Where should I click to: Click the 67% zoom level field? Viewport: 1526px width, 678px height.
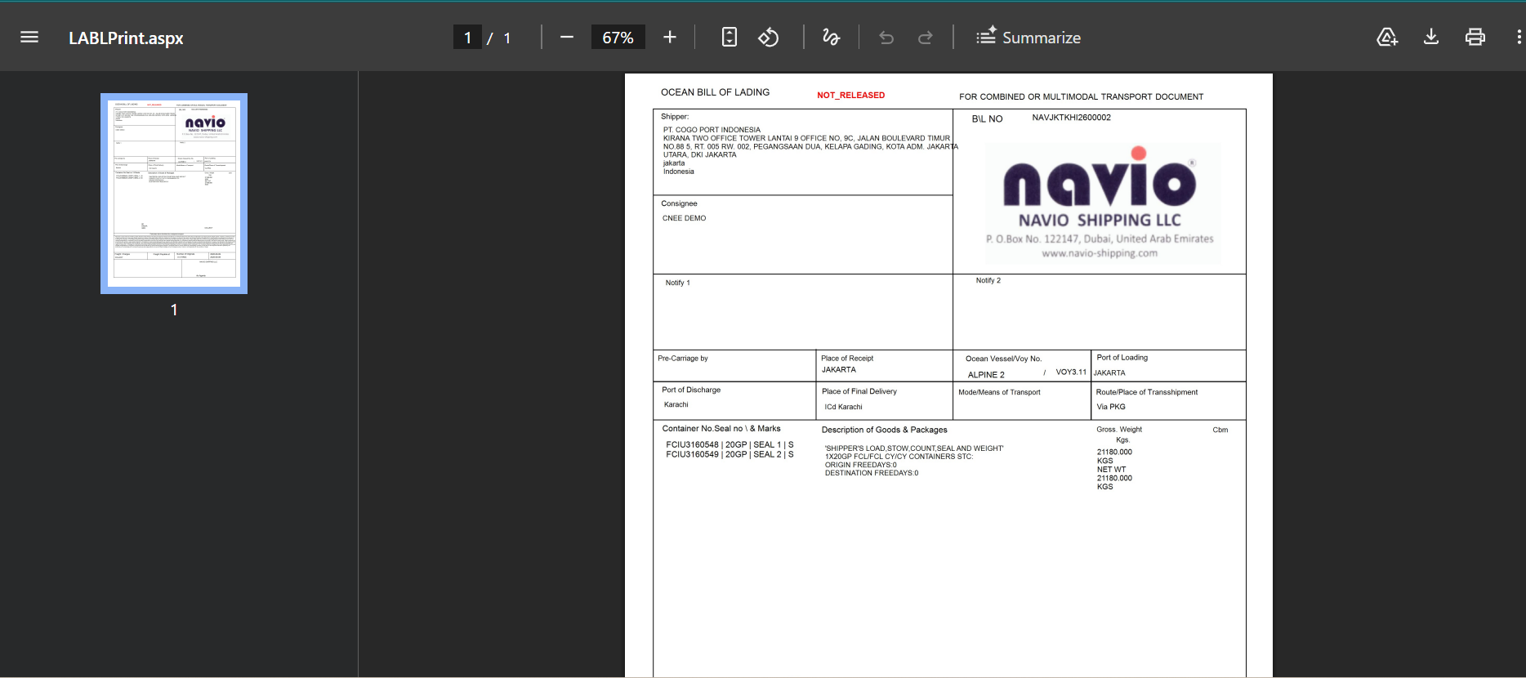[618, 38]
